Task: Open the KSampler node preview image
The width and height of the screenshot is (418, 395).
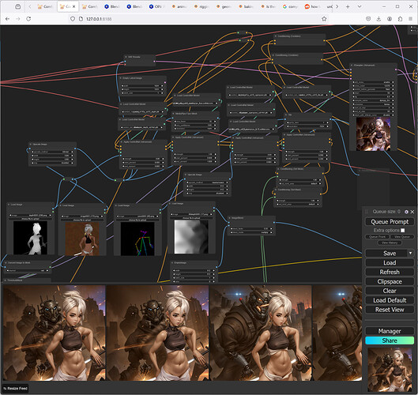Action: click(x=373, y=134)
